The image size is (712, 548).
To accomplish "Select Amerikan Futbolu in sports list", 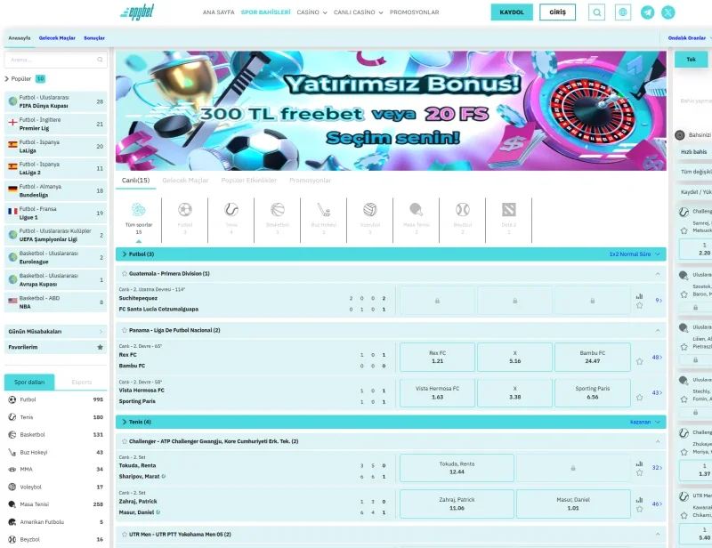I will tap(55, 522).
